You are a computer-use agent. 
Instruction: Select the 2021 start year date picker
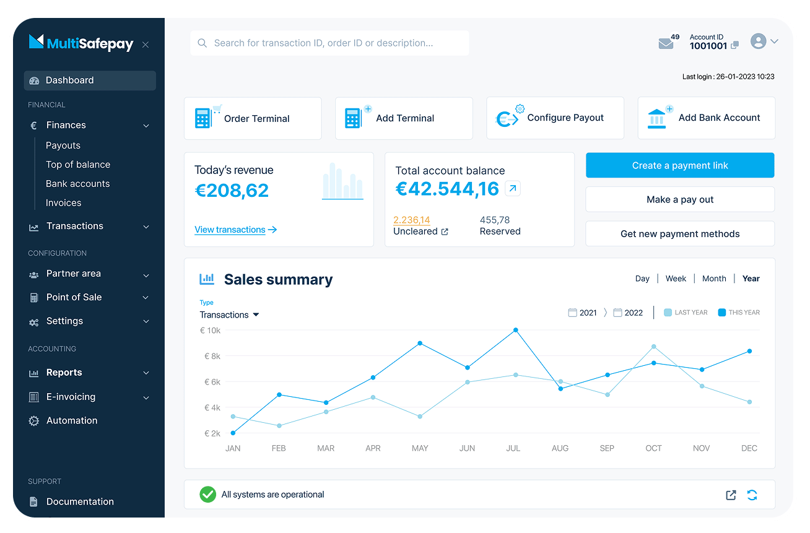[x=582, y=313]
